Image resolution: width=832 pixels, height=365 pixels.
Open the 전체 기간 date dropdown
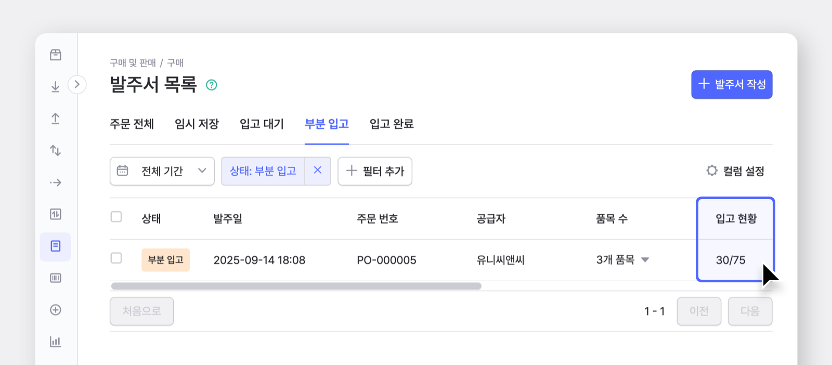pyautogui.click(x=162, y=171)
